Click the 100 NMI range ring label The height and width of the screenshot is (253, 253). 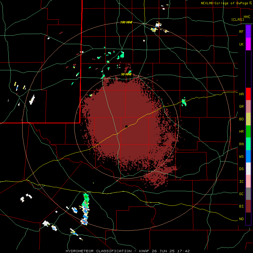(x=126, y=22)
